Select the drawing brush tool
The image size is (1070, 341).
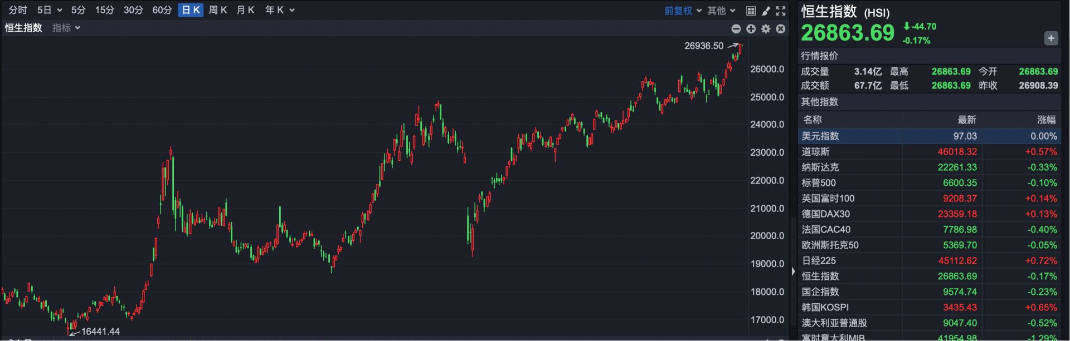[x=766, y=11]
